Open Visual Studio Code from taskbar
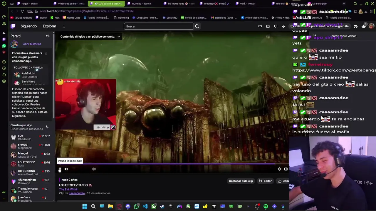 pyautogui.click(x=145, y=206)
